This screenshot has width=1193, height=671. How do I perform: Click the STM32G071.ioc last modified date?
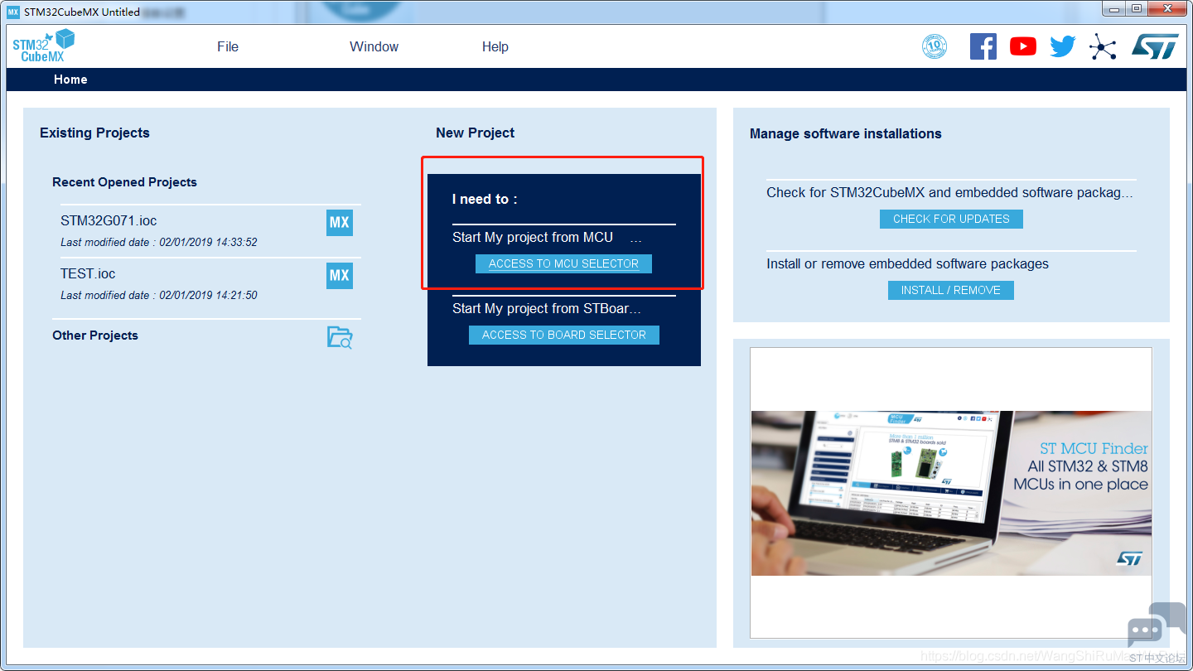(159, 243)
